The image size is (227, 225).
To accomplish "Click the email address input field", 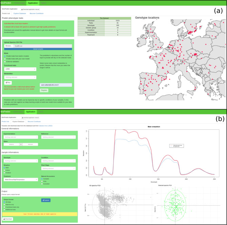I will [56, 85].
